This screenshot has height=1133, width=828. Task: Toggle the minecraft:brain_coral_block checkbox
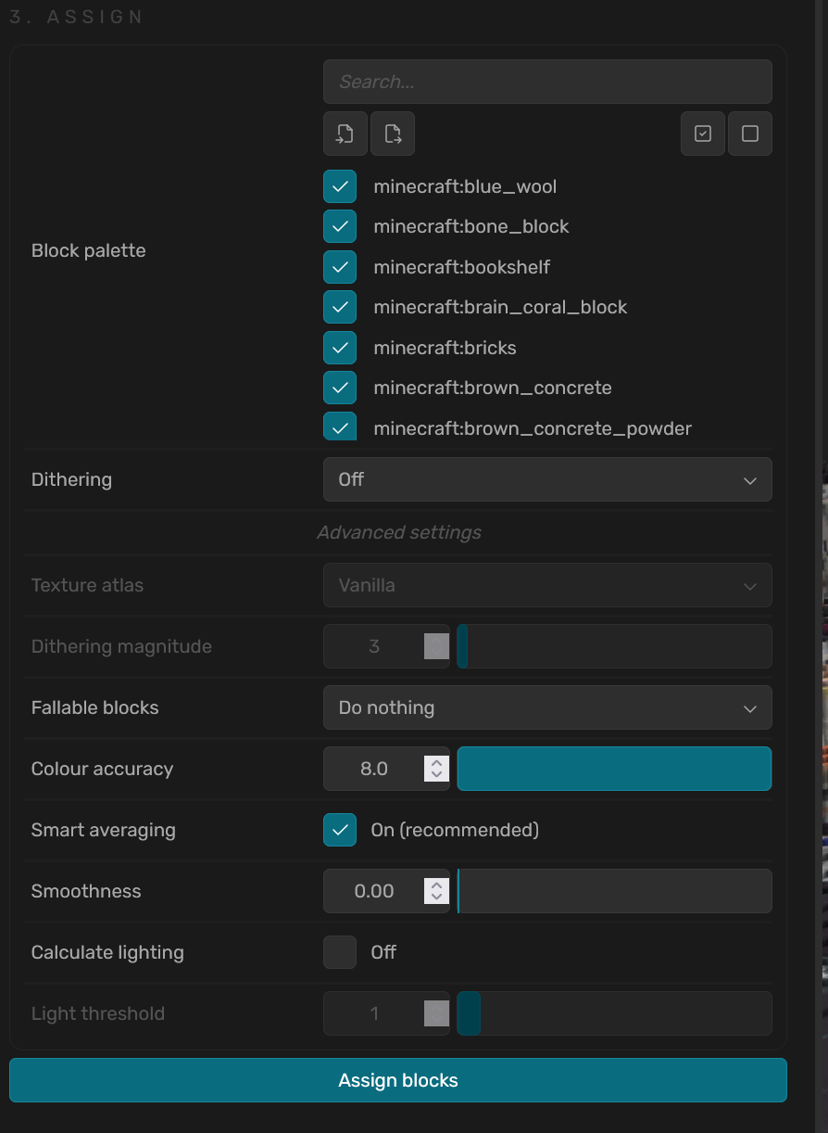[340, 307]
